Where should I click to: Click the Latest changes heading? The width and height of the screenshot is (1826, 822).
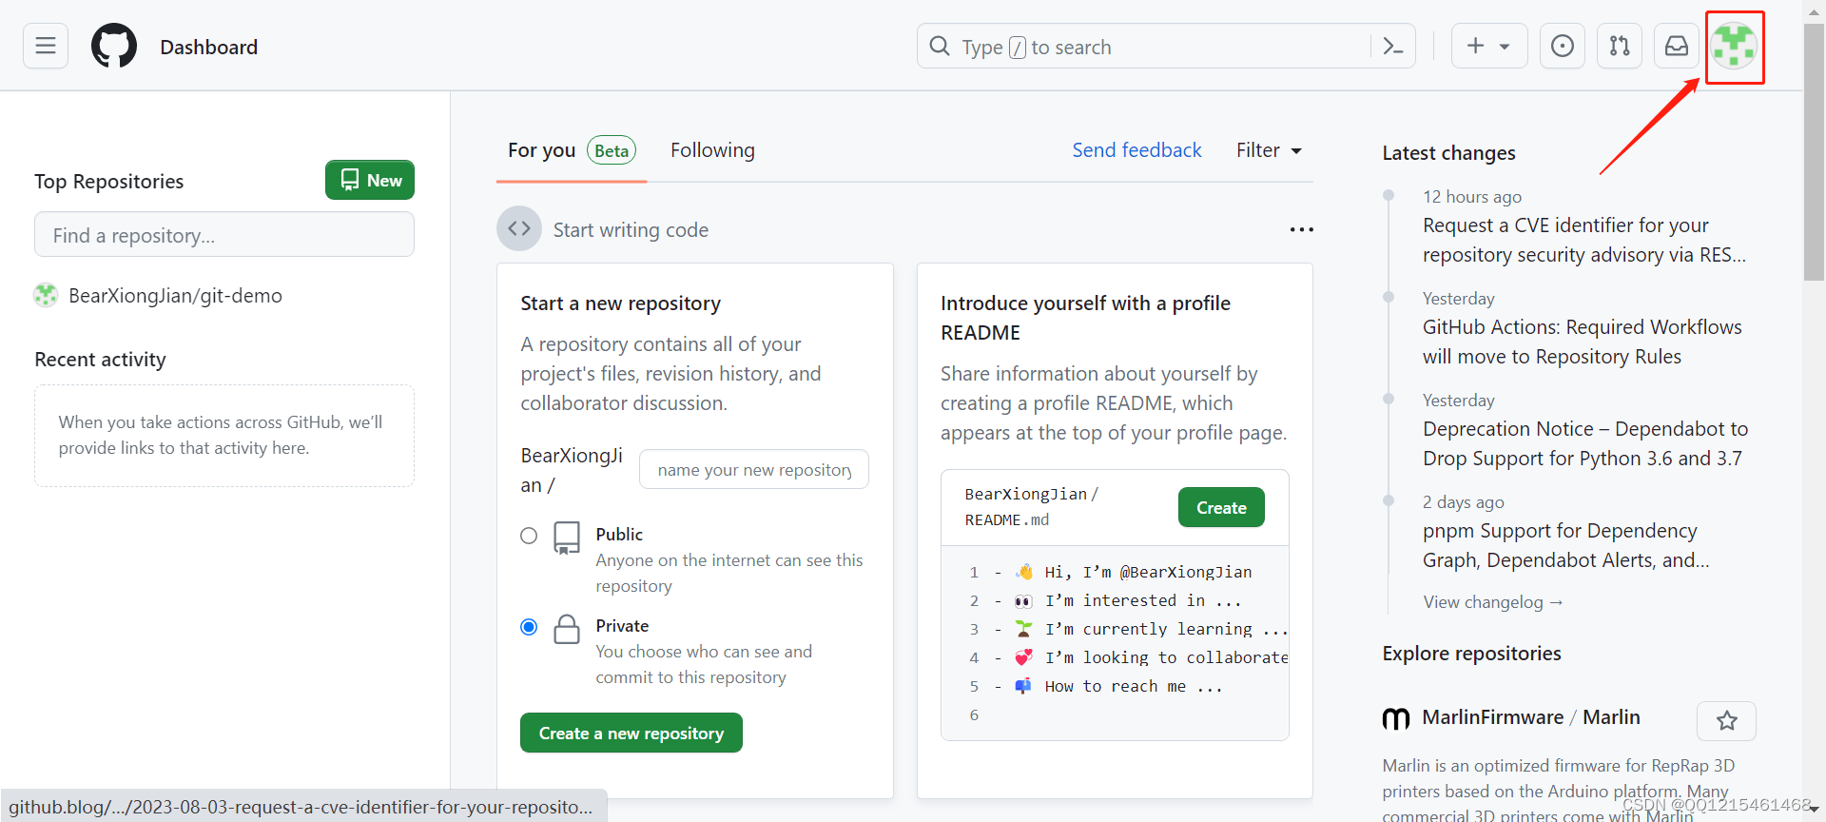(x=1448, y=153)
